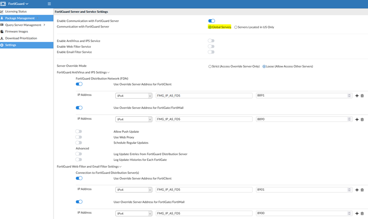Enable AntiVirus and IPS Service toggle
This screenshot has height=219, width=368.
click(211, 41)
